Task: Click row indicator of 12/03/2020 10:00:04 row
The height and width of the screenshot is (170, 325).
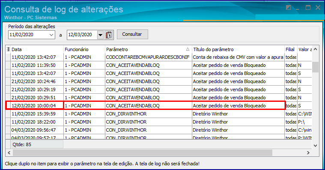Action: 8,106
